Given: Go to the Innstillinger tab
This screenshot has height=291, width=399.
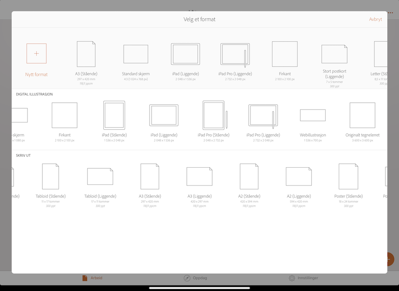Looking at the screenshot, I should (303, 278).
